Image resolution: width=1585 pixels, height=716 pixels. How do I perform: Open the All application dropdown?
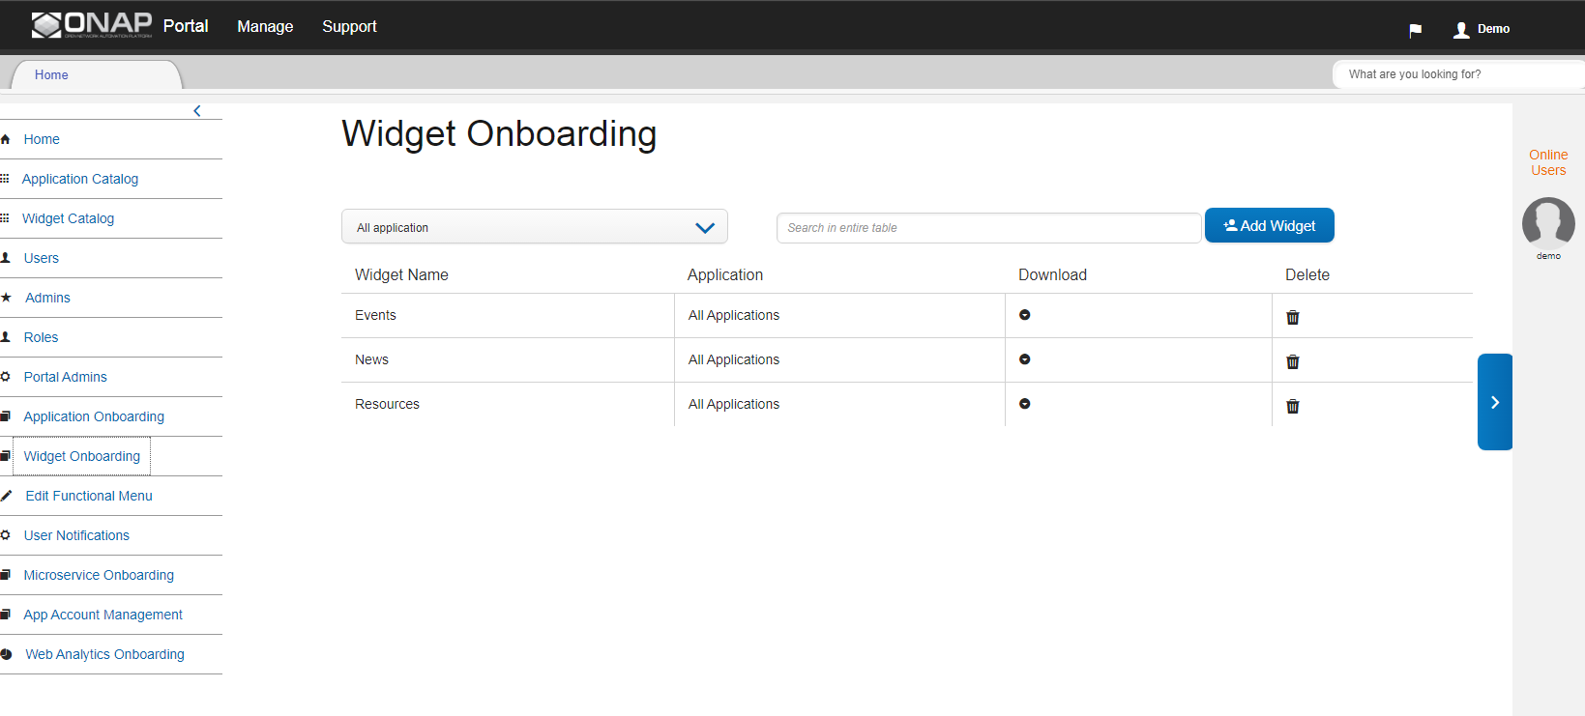[535, 227]
